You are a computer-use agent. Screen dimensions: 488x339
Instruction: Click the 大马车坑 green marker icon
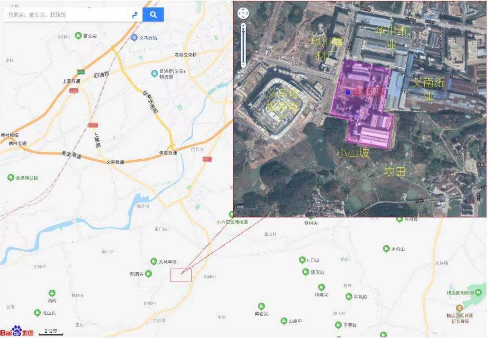(x=153, y=261)
